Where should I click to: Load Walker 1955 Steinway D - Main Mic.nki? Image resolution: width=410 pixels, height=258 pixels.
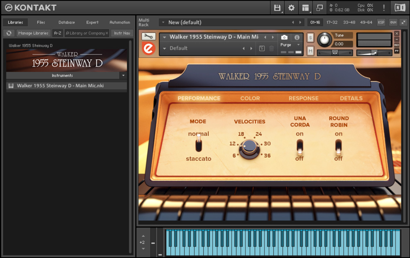[66, 86]
